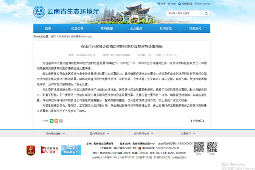The image size is (255, 170).
Task: Expand the 相关网站链接 dropdown
Action: tap(55, 133)
